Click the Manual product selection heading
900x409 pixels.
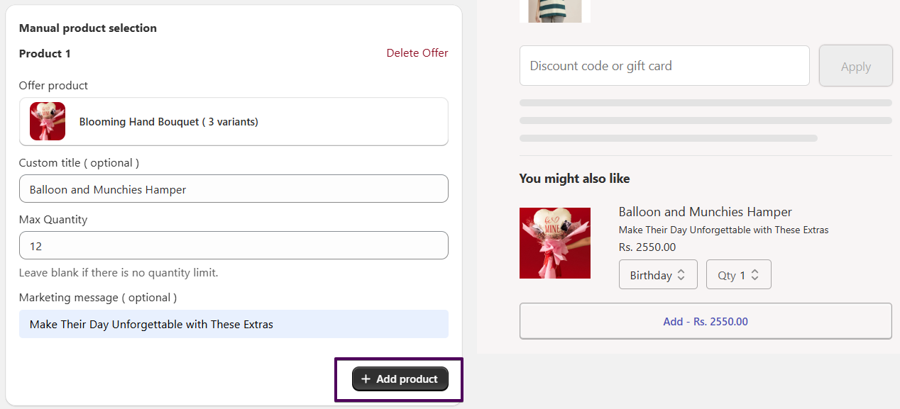(88, 28)
